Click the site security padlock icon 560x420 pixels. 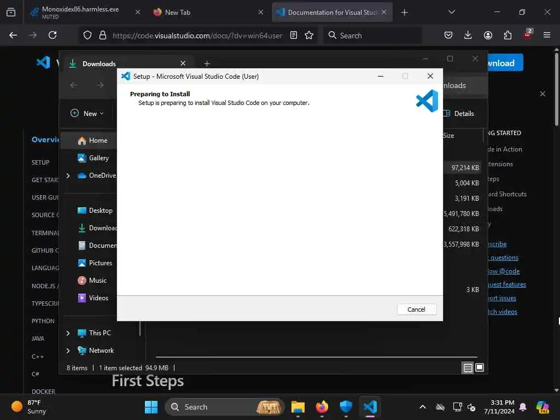coord(103,36)
